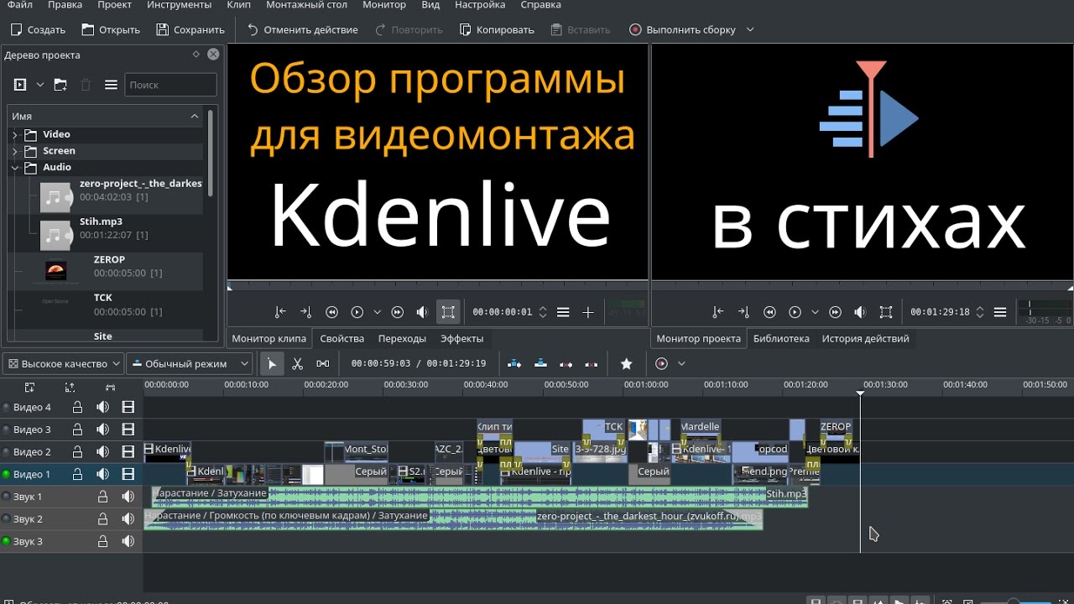The image size is (1074, 604).
Task: Rewind in the clip monitor
Action: pyautogui.click(x=331, y=312)
